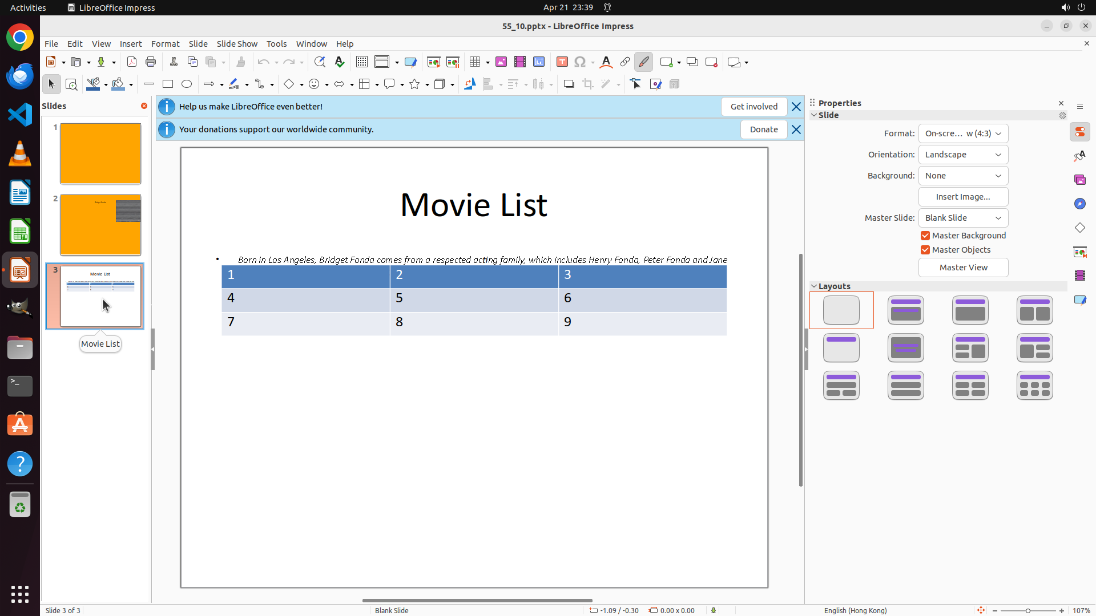Screen dimensions: 1096x616
Task: Click the Insert Image toolbar icon
Action: click(501, 62)
